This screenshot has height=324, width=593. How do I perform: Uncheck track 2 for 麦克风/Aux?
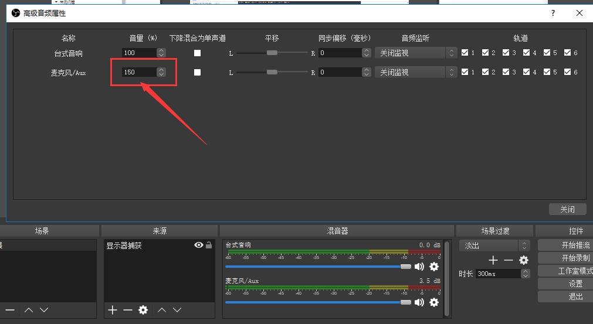485,71
